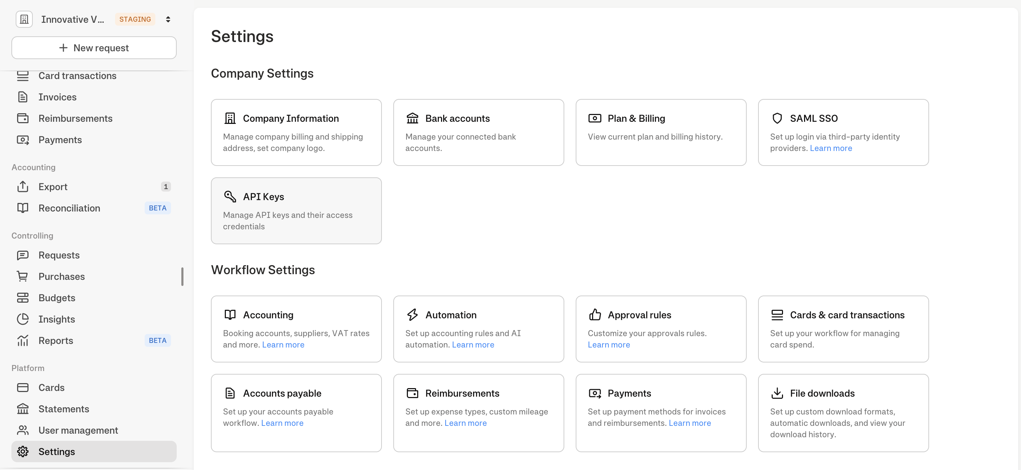Open the API Keys settings card

pyautogui.click(x=296, y=210)
